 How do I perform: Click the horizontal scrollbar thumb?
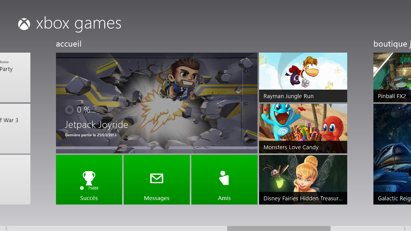(x=279, y=229)
